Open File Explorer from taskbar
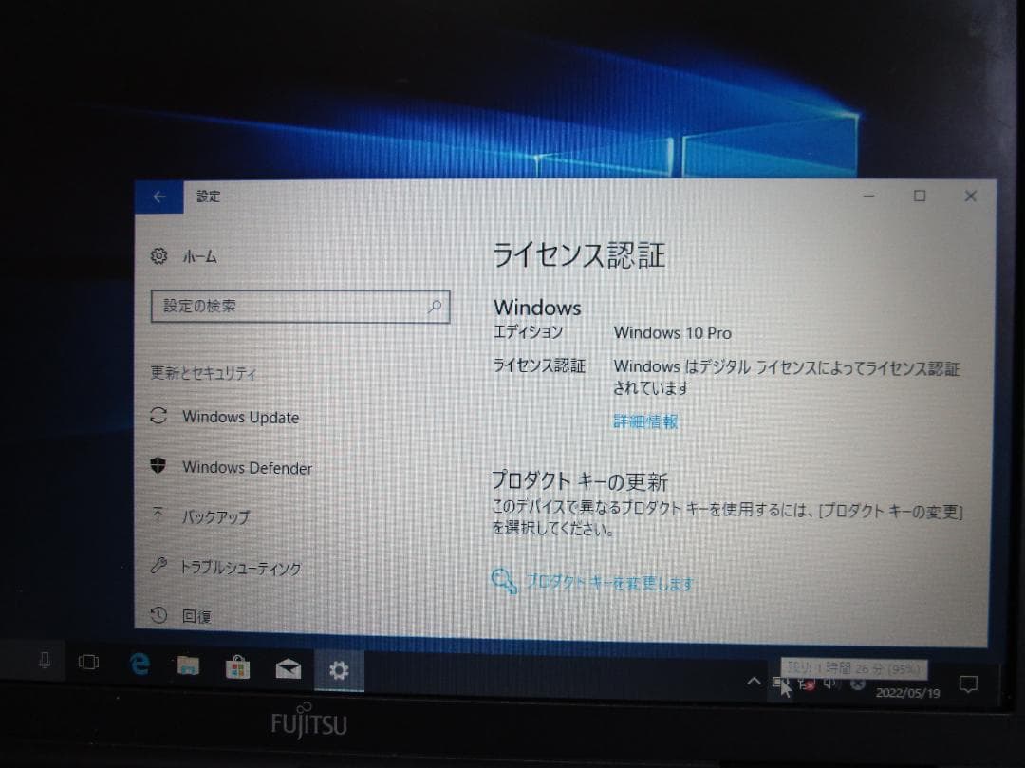 pos(188,666)
